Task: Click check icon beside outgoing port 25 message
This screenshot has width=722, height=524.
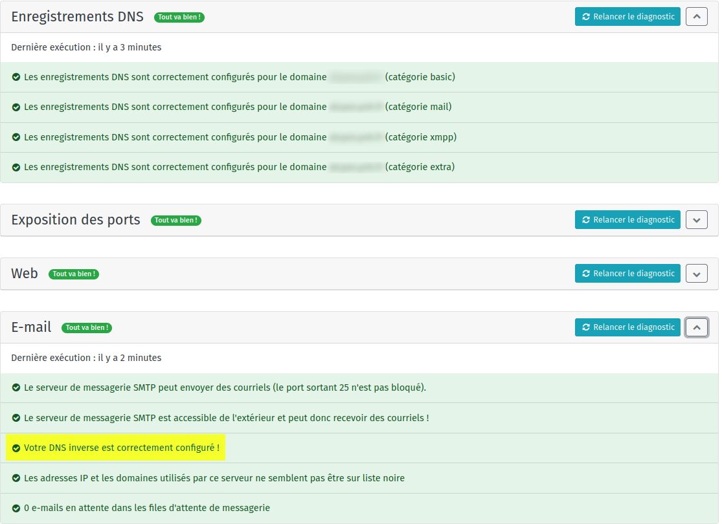Action: pos(16,388)
